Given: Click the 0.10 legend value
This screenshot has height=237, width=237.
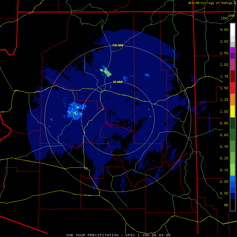Looking at the screenshot, I should tap(224, 170).
